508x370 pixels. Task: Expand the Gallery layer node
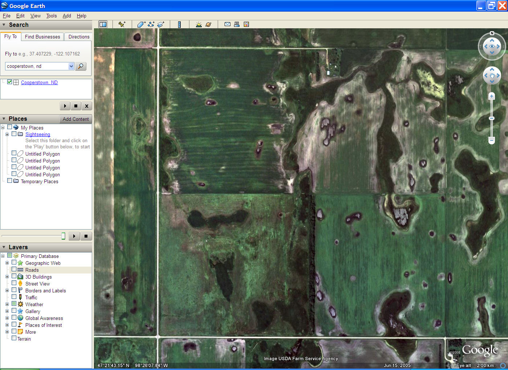click(7, 311)
